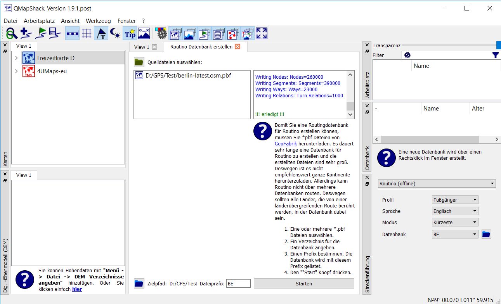Toggle map tool tips (Tip icon)
Image resolution: width=501 pixels, height=304 pixels.
[x=130, y=34]
